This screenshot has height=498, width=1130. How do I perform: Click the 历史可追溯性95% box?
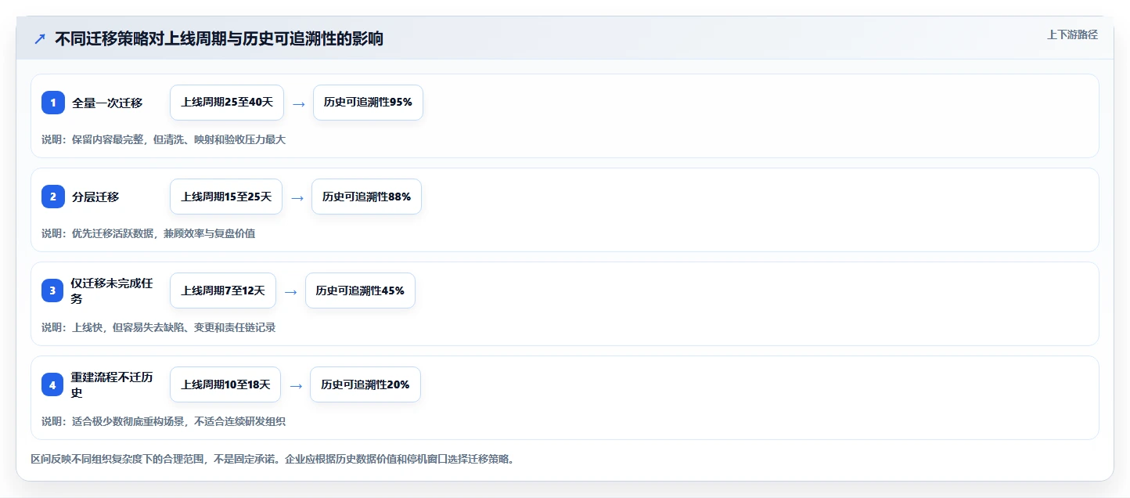368,103
